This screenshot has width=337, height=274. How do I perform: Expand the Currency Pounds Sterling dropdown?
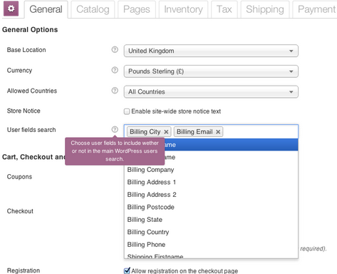pos(211,71)
